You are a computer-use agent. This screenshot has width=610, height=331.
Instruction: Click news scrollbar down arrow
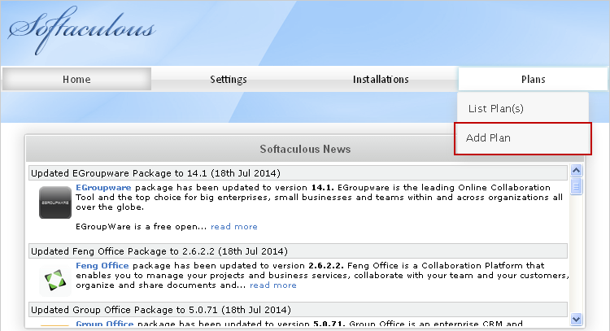[x=576, y=320]
